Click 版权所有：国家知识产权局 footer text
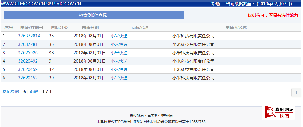The height and width of the screenshot is (127, 303). (151, 116)
